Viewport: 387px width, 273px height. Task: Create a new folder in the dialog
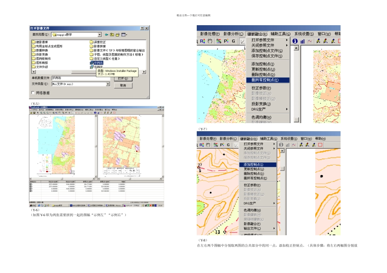(x=117, y=35)
